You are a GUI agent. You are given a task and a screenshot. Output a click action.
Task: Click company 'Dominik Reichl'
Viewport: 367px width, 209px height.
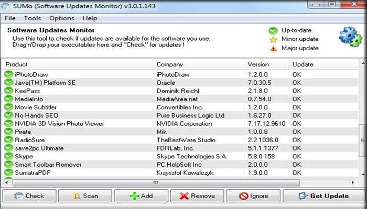pos(178,91)
